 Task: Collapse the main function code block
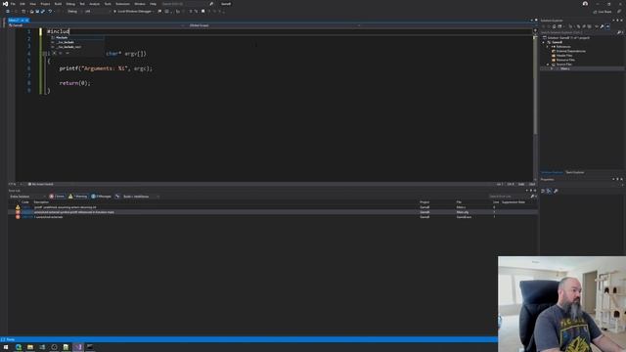(x=44, y=54)
